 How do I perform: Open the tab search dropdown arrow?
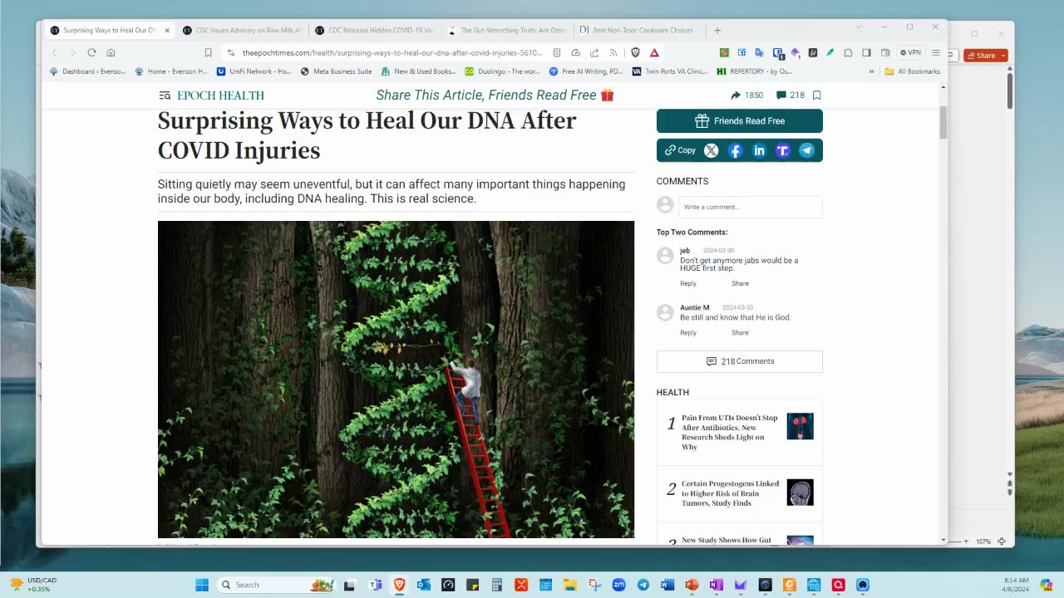(859, 27)
